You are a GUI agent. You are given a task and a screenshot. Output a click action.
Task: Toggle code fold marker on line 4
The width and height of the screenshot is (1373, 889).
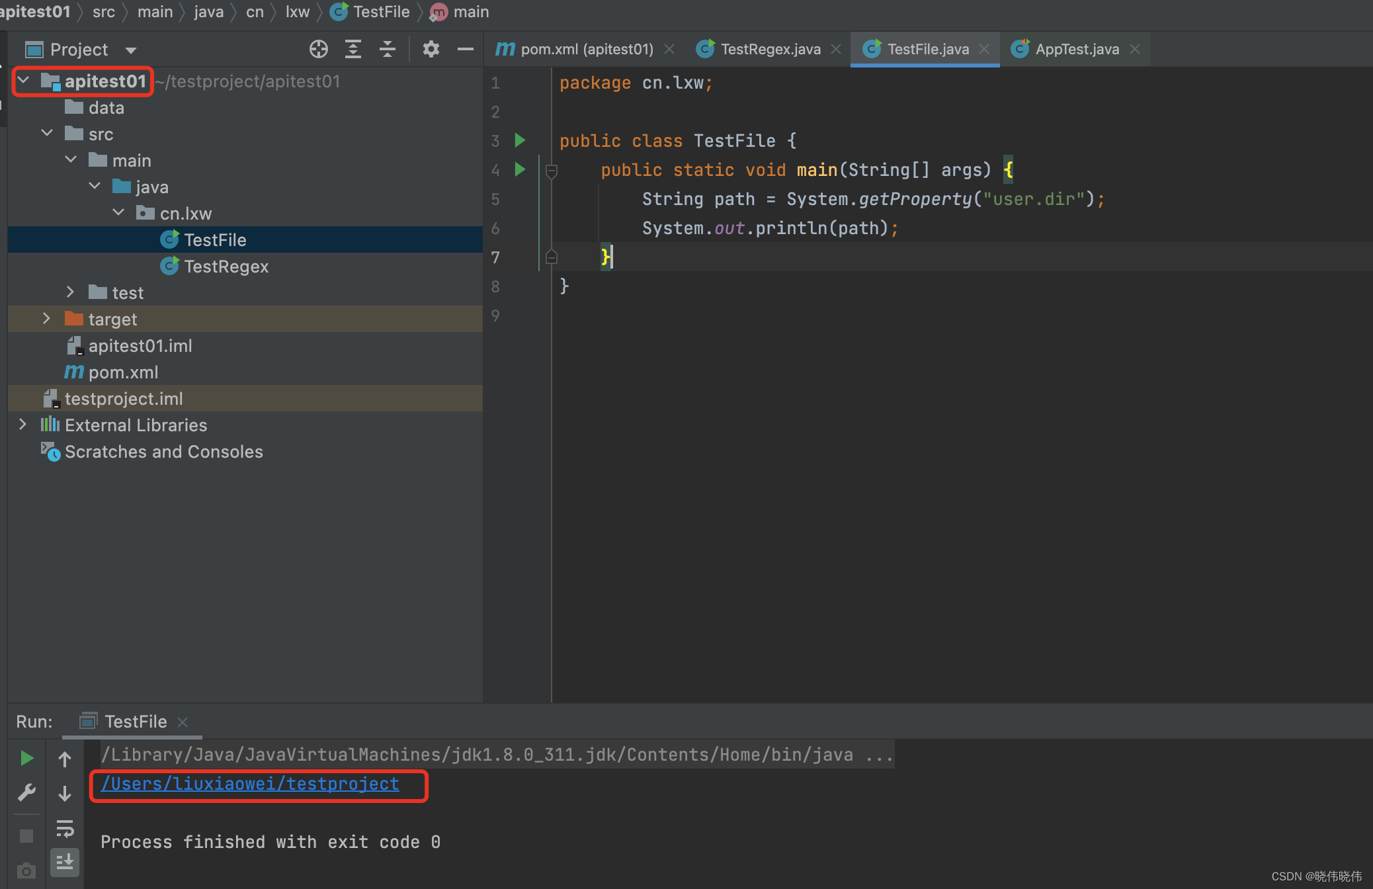[x=551, y=171]
